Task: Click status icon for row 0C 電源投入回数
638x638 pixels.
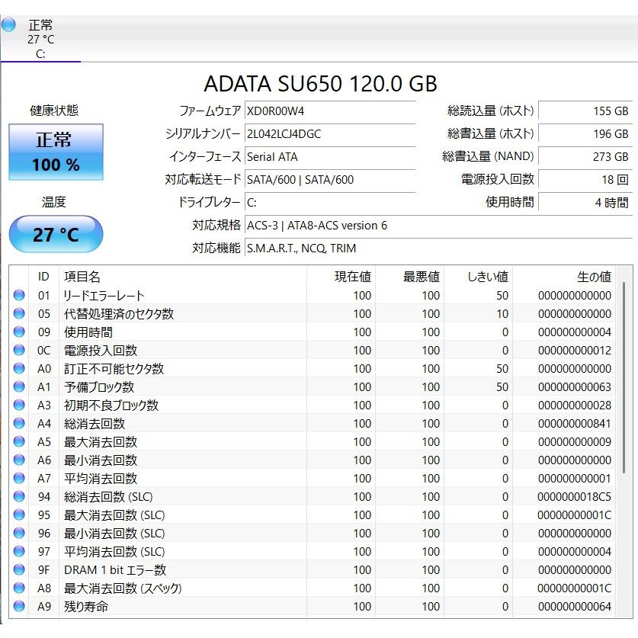Action: (x=19, y=350)
